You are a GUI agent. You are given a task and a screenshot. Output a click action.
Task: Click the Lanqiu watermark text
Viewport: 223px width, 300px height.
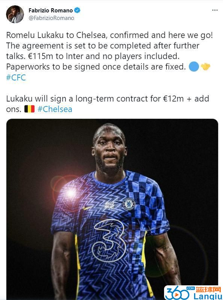tap(208, 296)
